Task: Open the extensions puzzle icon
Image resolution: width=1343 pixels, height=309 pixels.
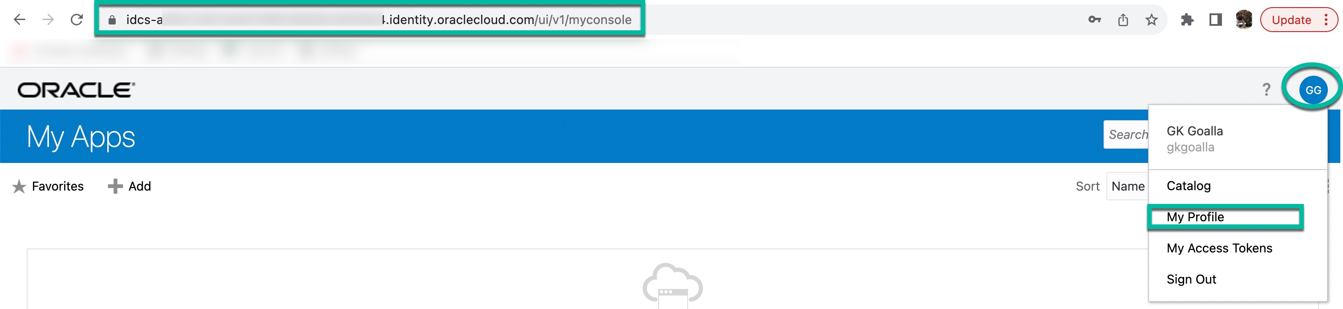Action: point(1187,20)
